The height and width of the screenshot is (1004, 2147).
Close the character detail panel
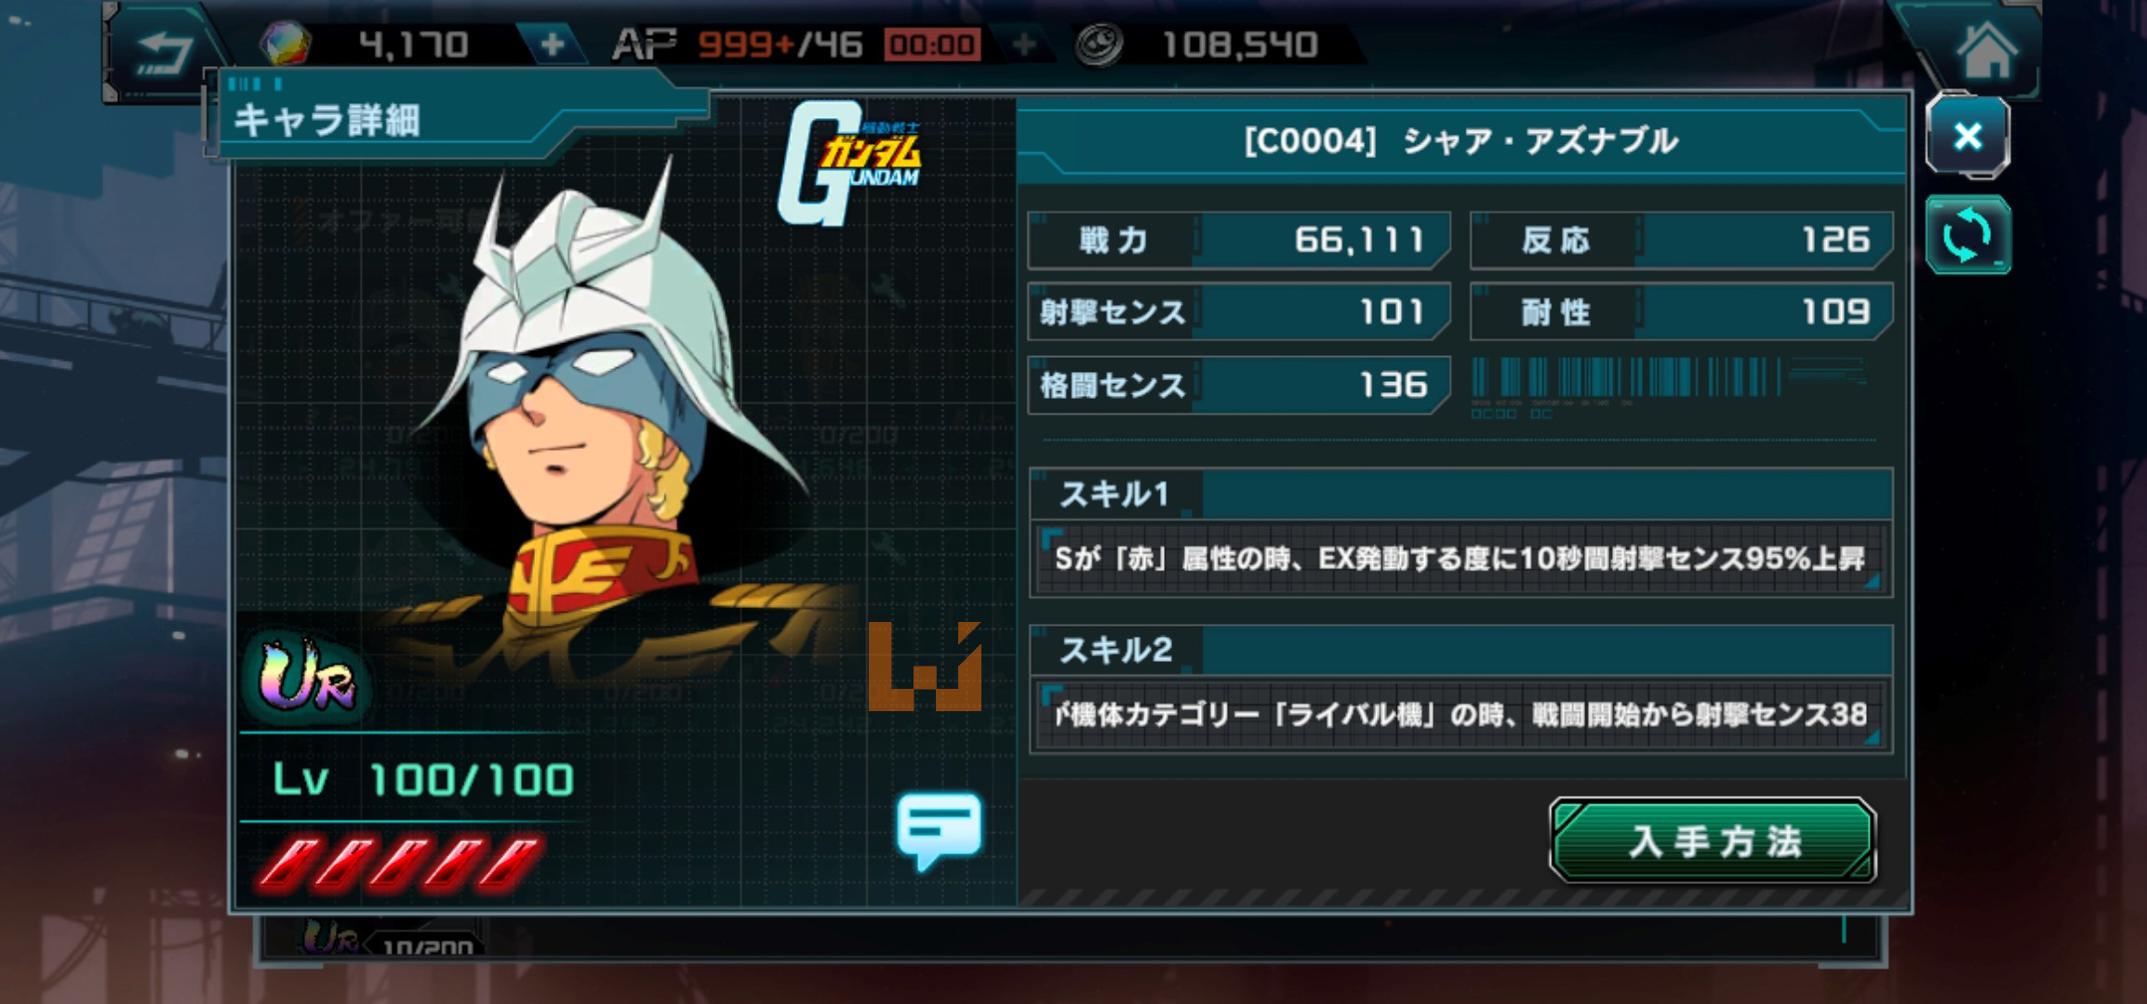(x=1967, y=137)
